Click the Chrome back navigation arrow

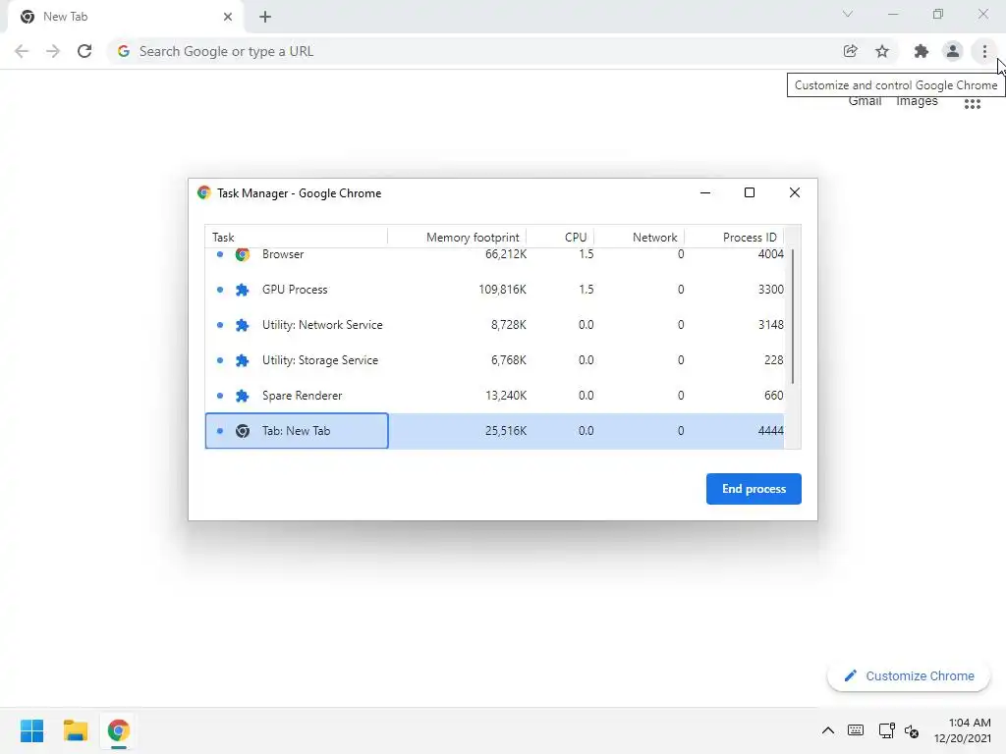point(22,51)
